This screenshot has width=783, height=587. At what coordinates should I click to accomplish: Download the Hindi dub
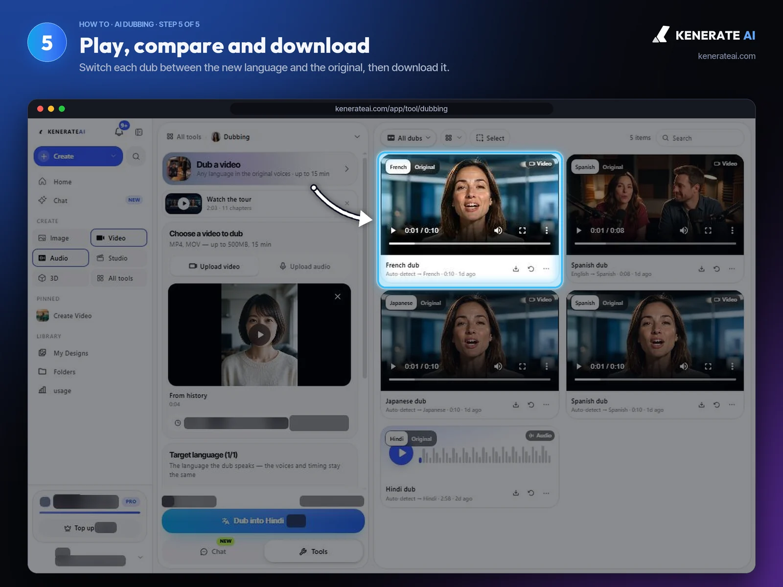coord(516,493)
